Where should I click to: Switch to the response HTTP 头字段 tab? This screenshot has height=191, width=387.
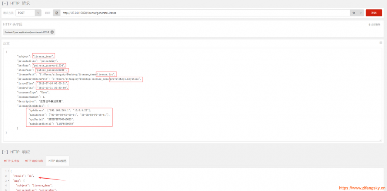pos(12,161)
